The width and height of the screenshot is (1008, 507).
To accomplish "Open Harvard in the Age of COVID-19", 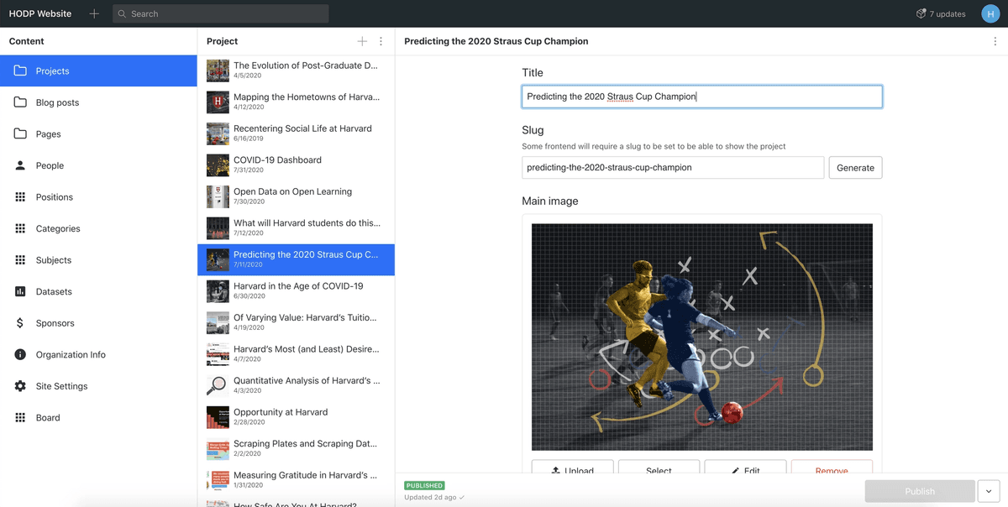I will pos(296,290).
